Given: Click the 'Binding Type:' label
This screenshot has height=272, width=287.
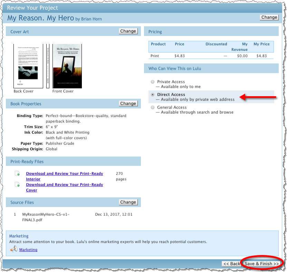Looking at the screenshot, I should pyautogui.click(x=30, y=116).
